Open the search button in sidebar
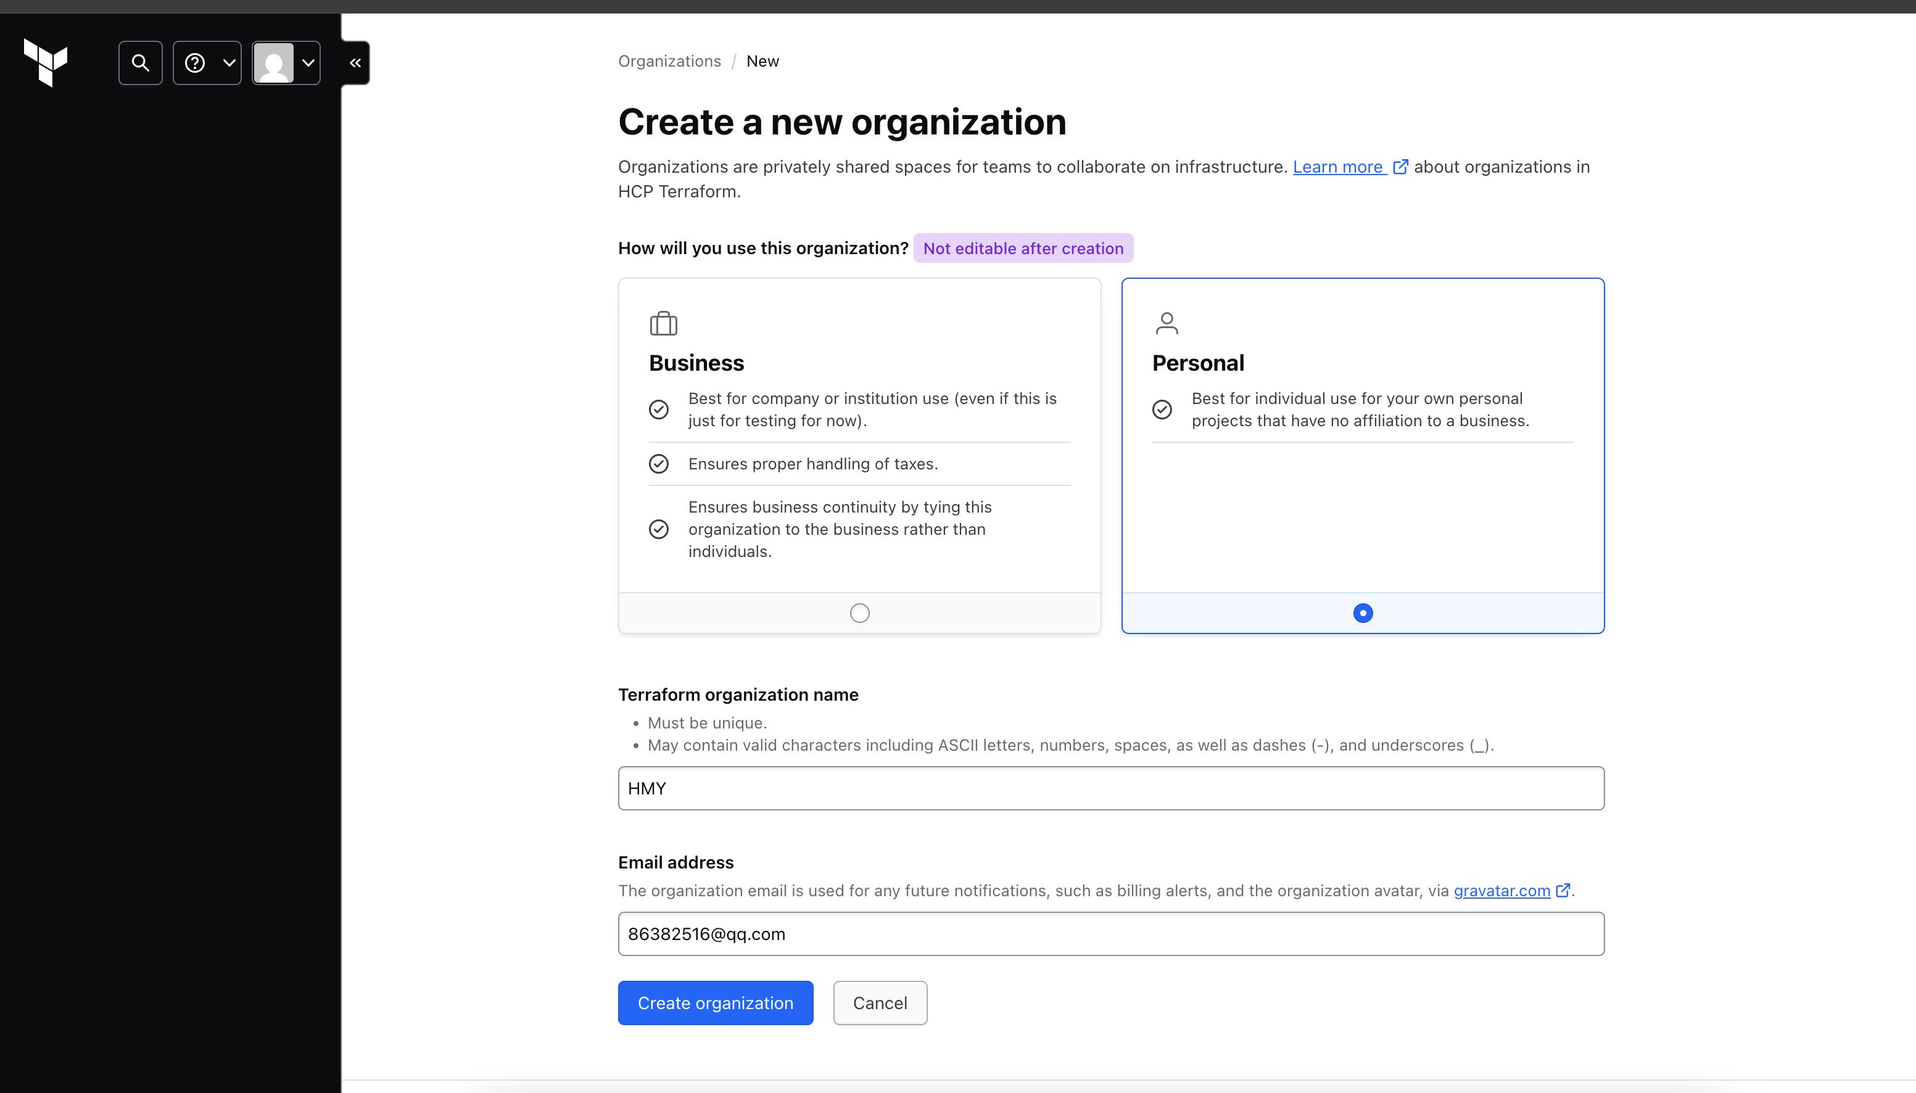Image resolution: width=1916 pixels, height=1093 pixels. (x=141, y=63)
